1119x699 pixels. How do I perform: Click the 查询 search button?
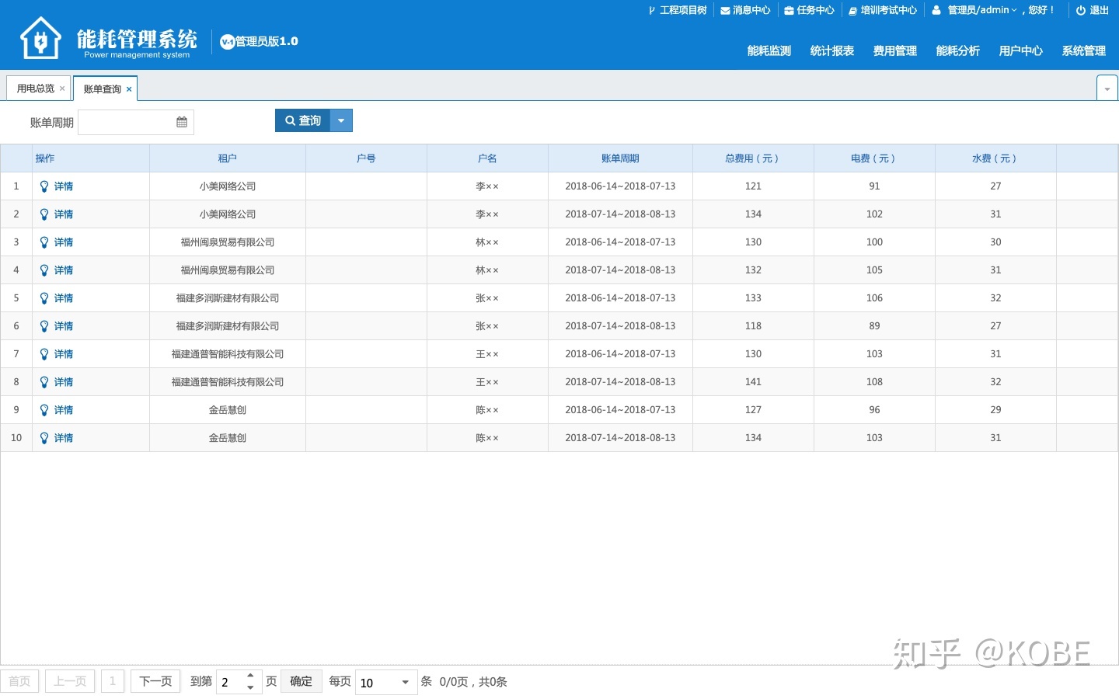[303, 120]
